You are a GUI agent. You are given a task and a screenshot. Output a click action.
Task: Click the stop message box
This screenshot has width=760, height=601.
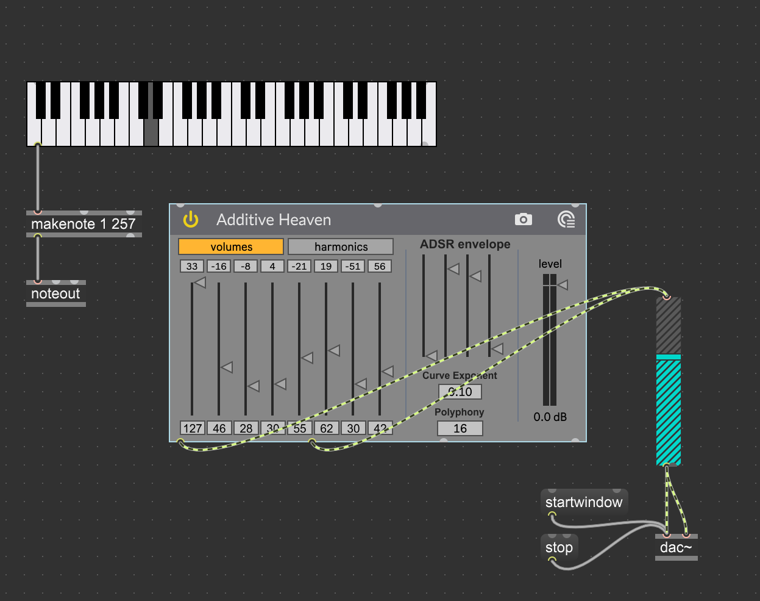click(559, 547)
